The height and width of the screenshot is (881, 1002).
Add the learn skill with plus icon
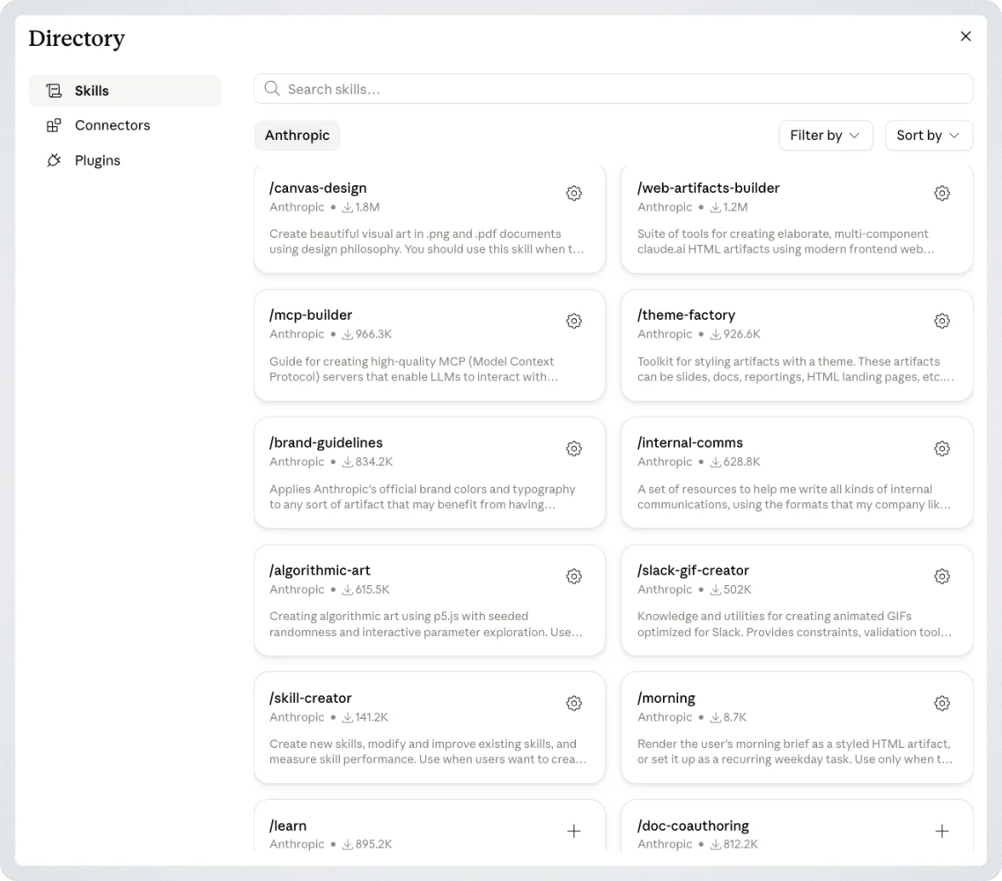[x=574, y=831]
